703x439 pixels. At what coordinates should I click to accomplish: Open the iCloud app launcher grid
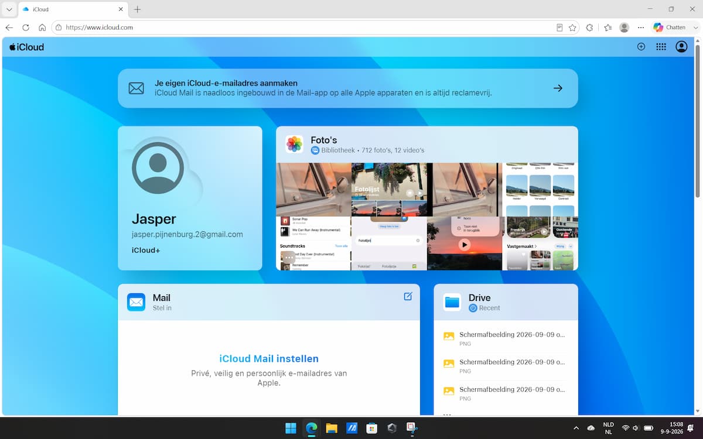pyautogui.click(x=661, y=47)
